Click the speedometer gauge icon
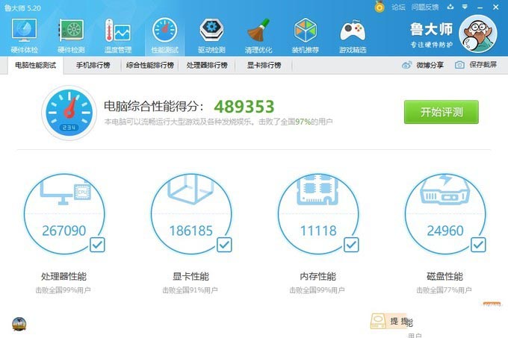The image size is (508, 338). (69, 113)
